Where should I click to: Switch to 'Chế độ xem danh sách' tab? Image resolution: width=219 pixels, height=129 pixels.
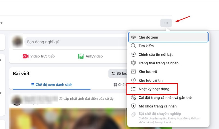(x=52, y=85)
